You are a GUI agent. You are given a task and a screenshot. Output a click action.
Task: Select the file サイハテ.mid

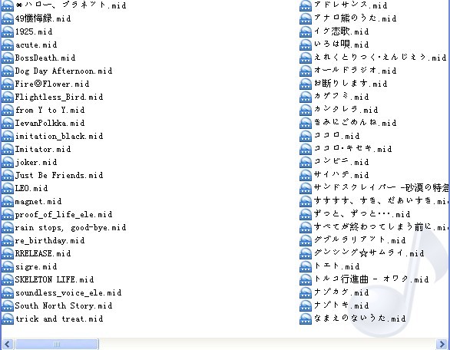(341, 175)
